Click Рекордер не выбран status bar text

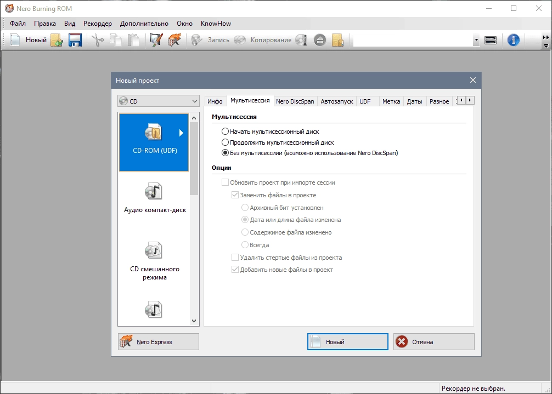click(473, 389)
